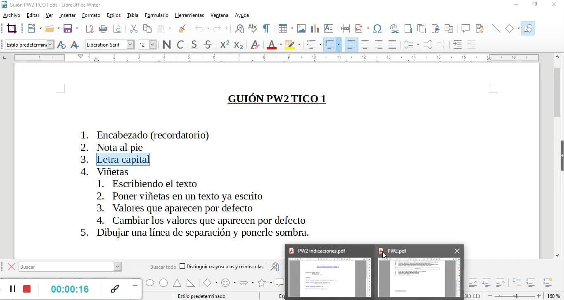
Task: Pause the screen recording
Action: tap(13, 289)
